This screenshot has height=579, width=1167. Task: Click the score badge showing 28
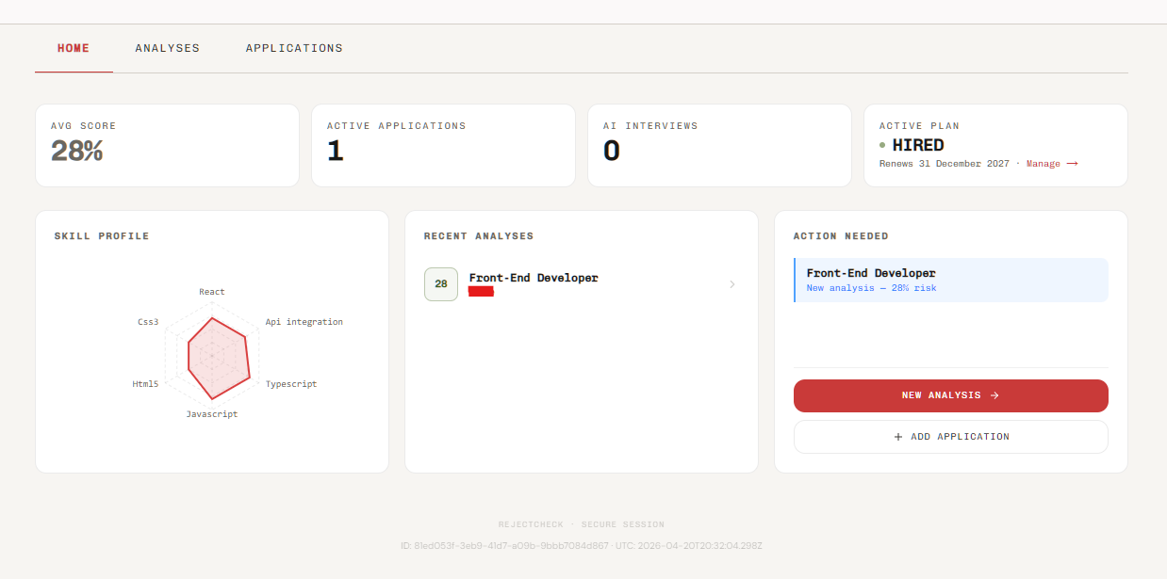pos(440,284)
